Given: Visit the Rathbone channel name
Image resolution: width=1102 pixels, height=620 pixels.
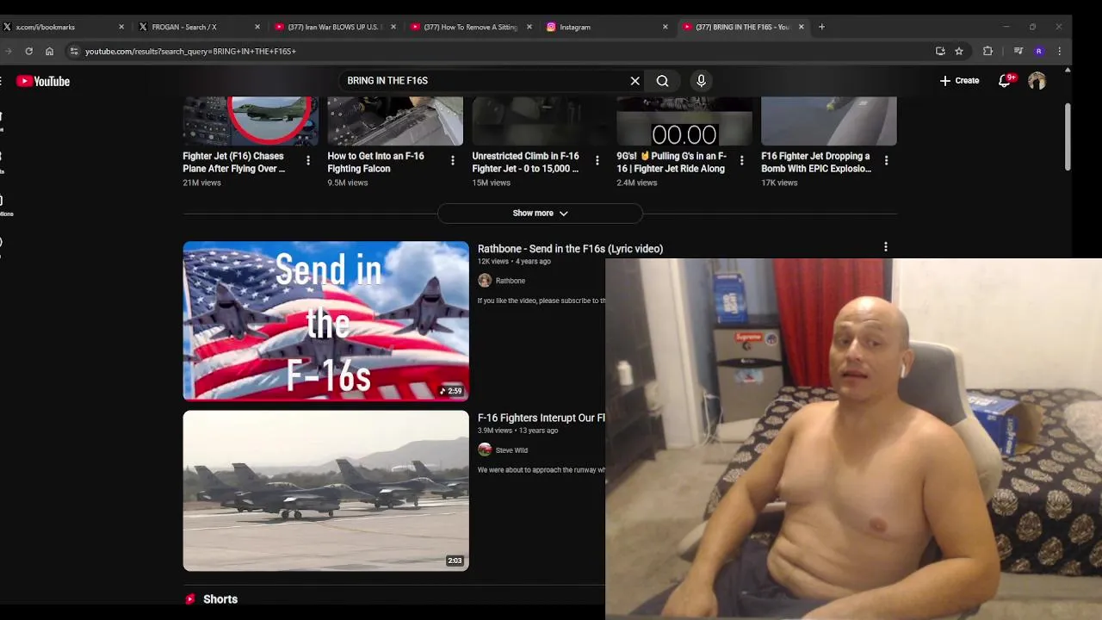Looking at the screenshot, I should point(510,281).
